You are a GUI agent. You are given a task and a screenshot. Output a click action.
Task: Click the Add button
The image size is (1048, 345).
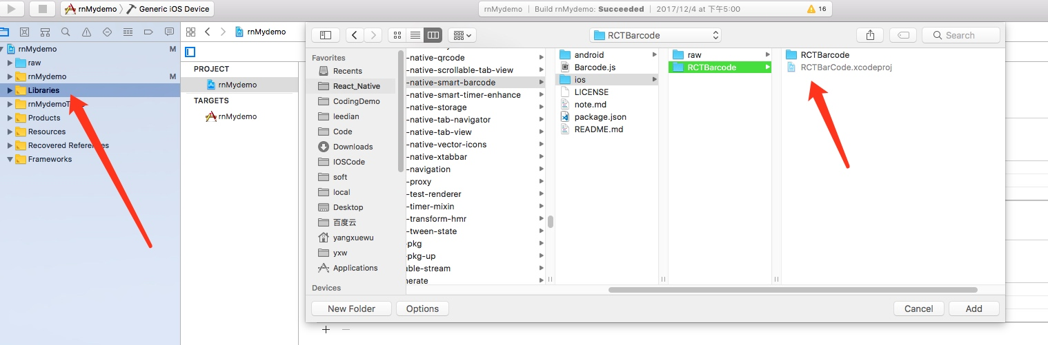point(973,309)
